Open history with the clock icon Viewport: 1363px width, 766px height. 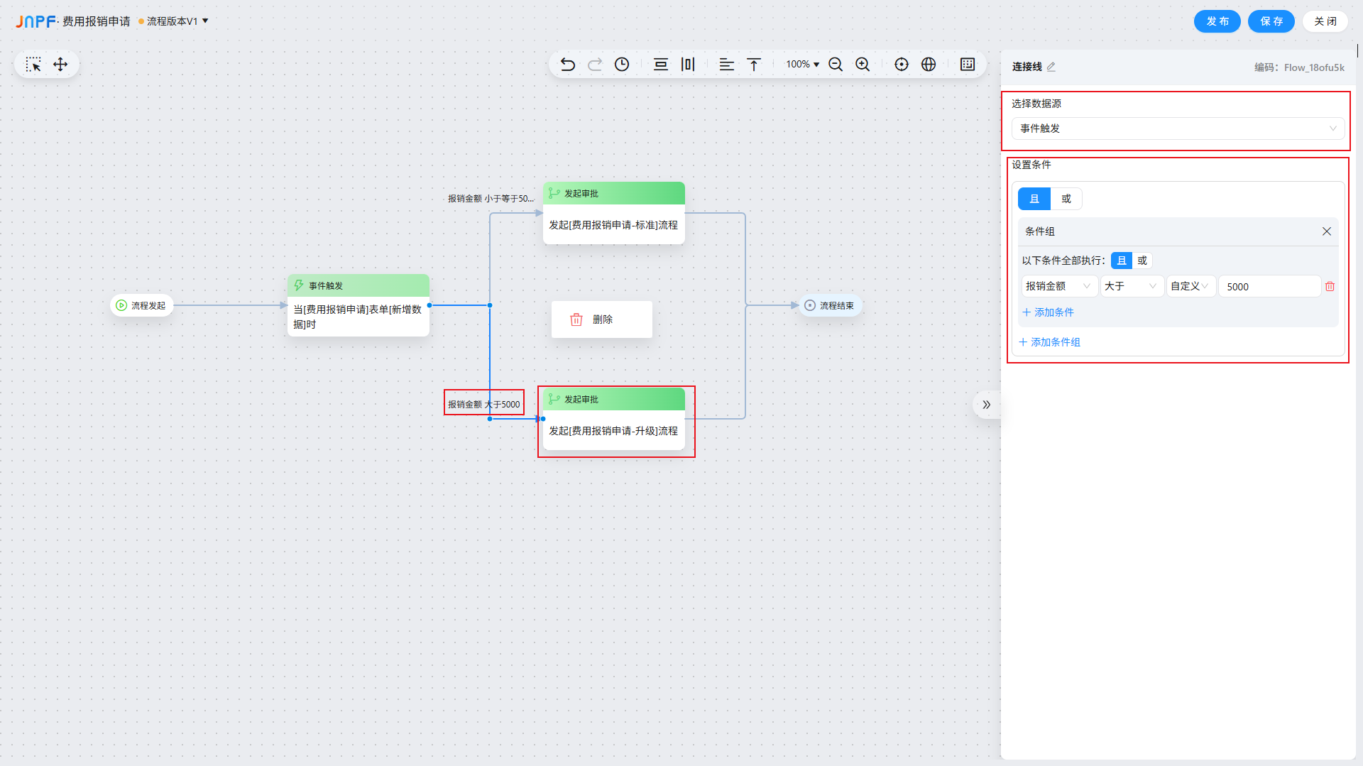622,65
